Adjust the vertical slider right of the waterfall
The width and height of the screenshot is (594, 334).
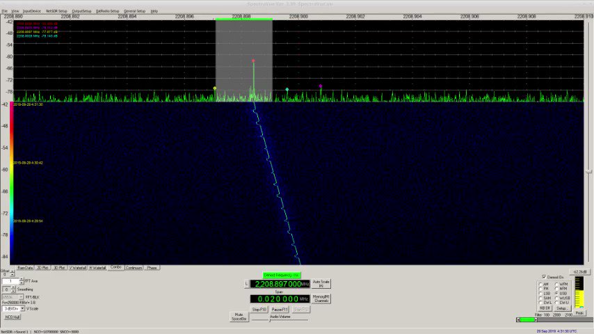click(588, 172)
